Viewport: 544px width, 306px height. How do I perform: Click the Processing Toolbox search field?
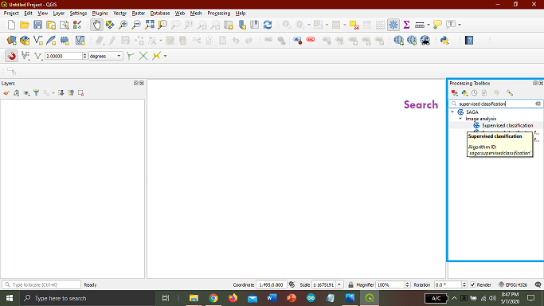point(495,104)
